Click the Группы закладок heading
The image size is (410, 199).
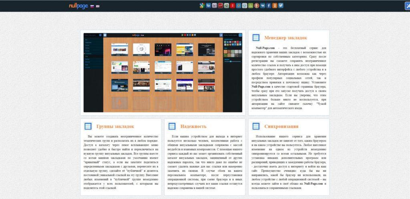115,126
